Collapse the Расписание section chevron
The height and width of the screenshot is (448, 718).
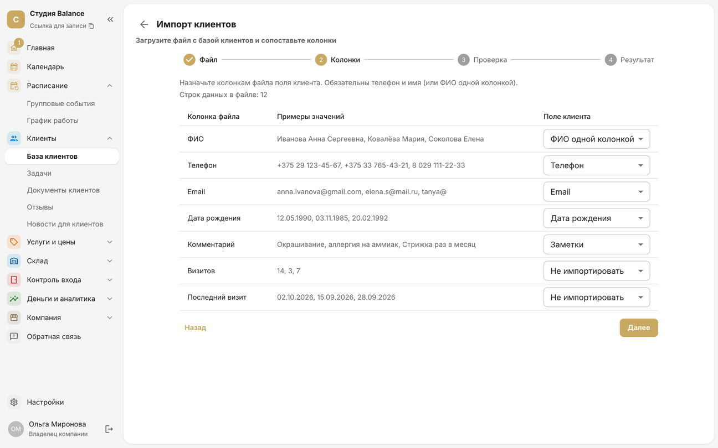click(x=110, y=86)
